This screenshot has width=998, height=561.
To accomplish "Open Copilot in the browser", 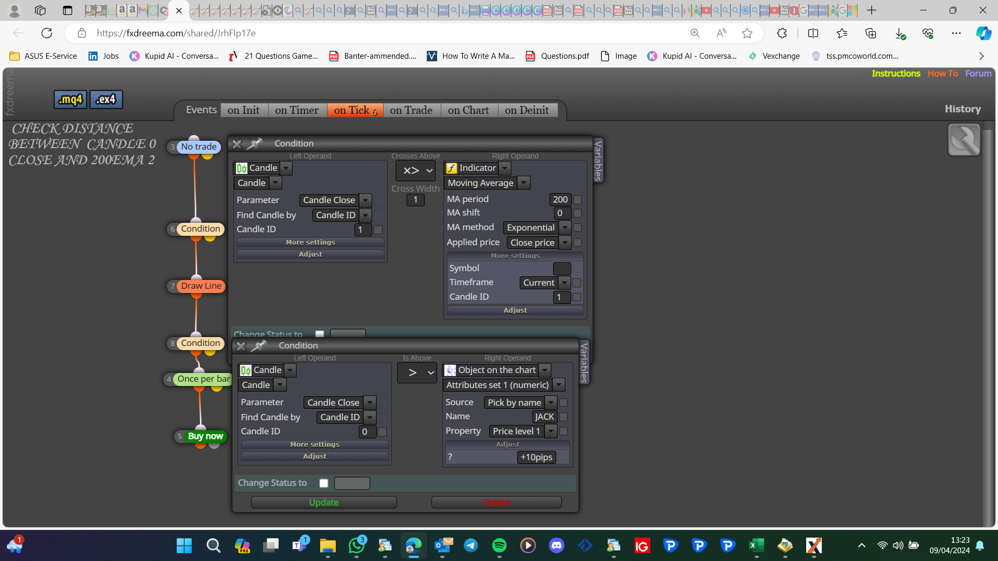I will [x=983, y=33].
